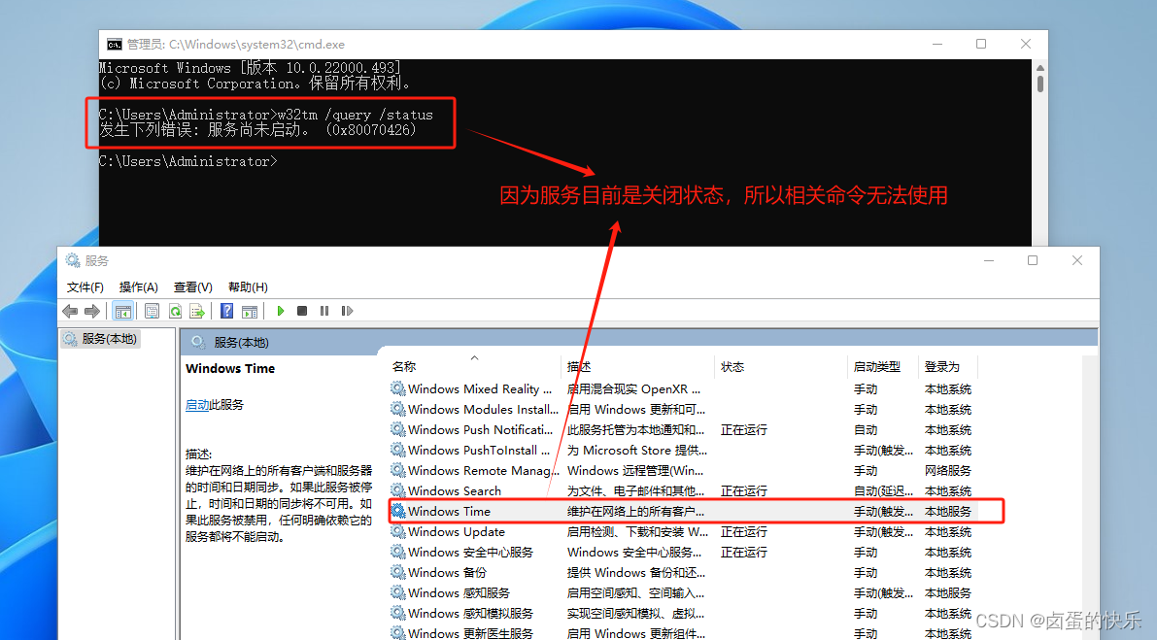The height and width of the screenshot is (640, 1157).
Task: Click gear icon beside Windows Modules Install
Action: click(x=398, y=409)
